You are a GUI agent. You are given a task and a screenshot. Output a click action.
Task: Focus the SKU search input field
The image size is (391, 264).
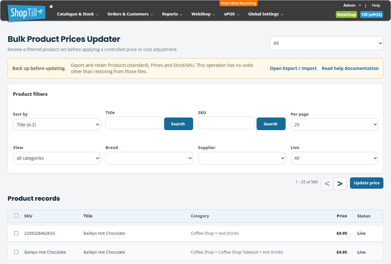click(226, 123)
